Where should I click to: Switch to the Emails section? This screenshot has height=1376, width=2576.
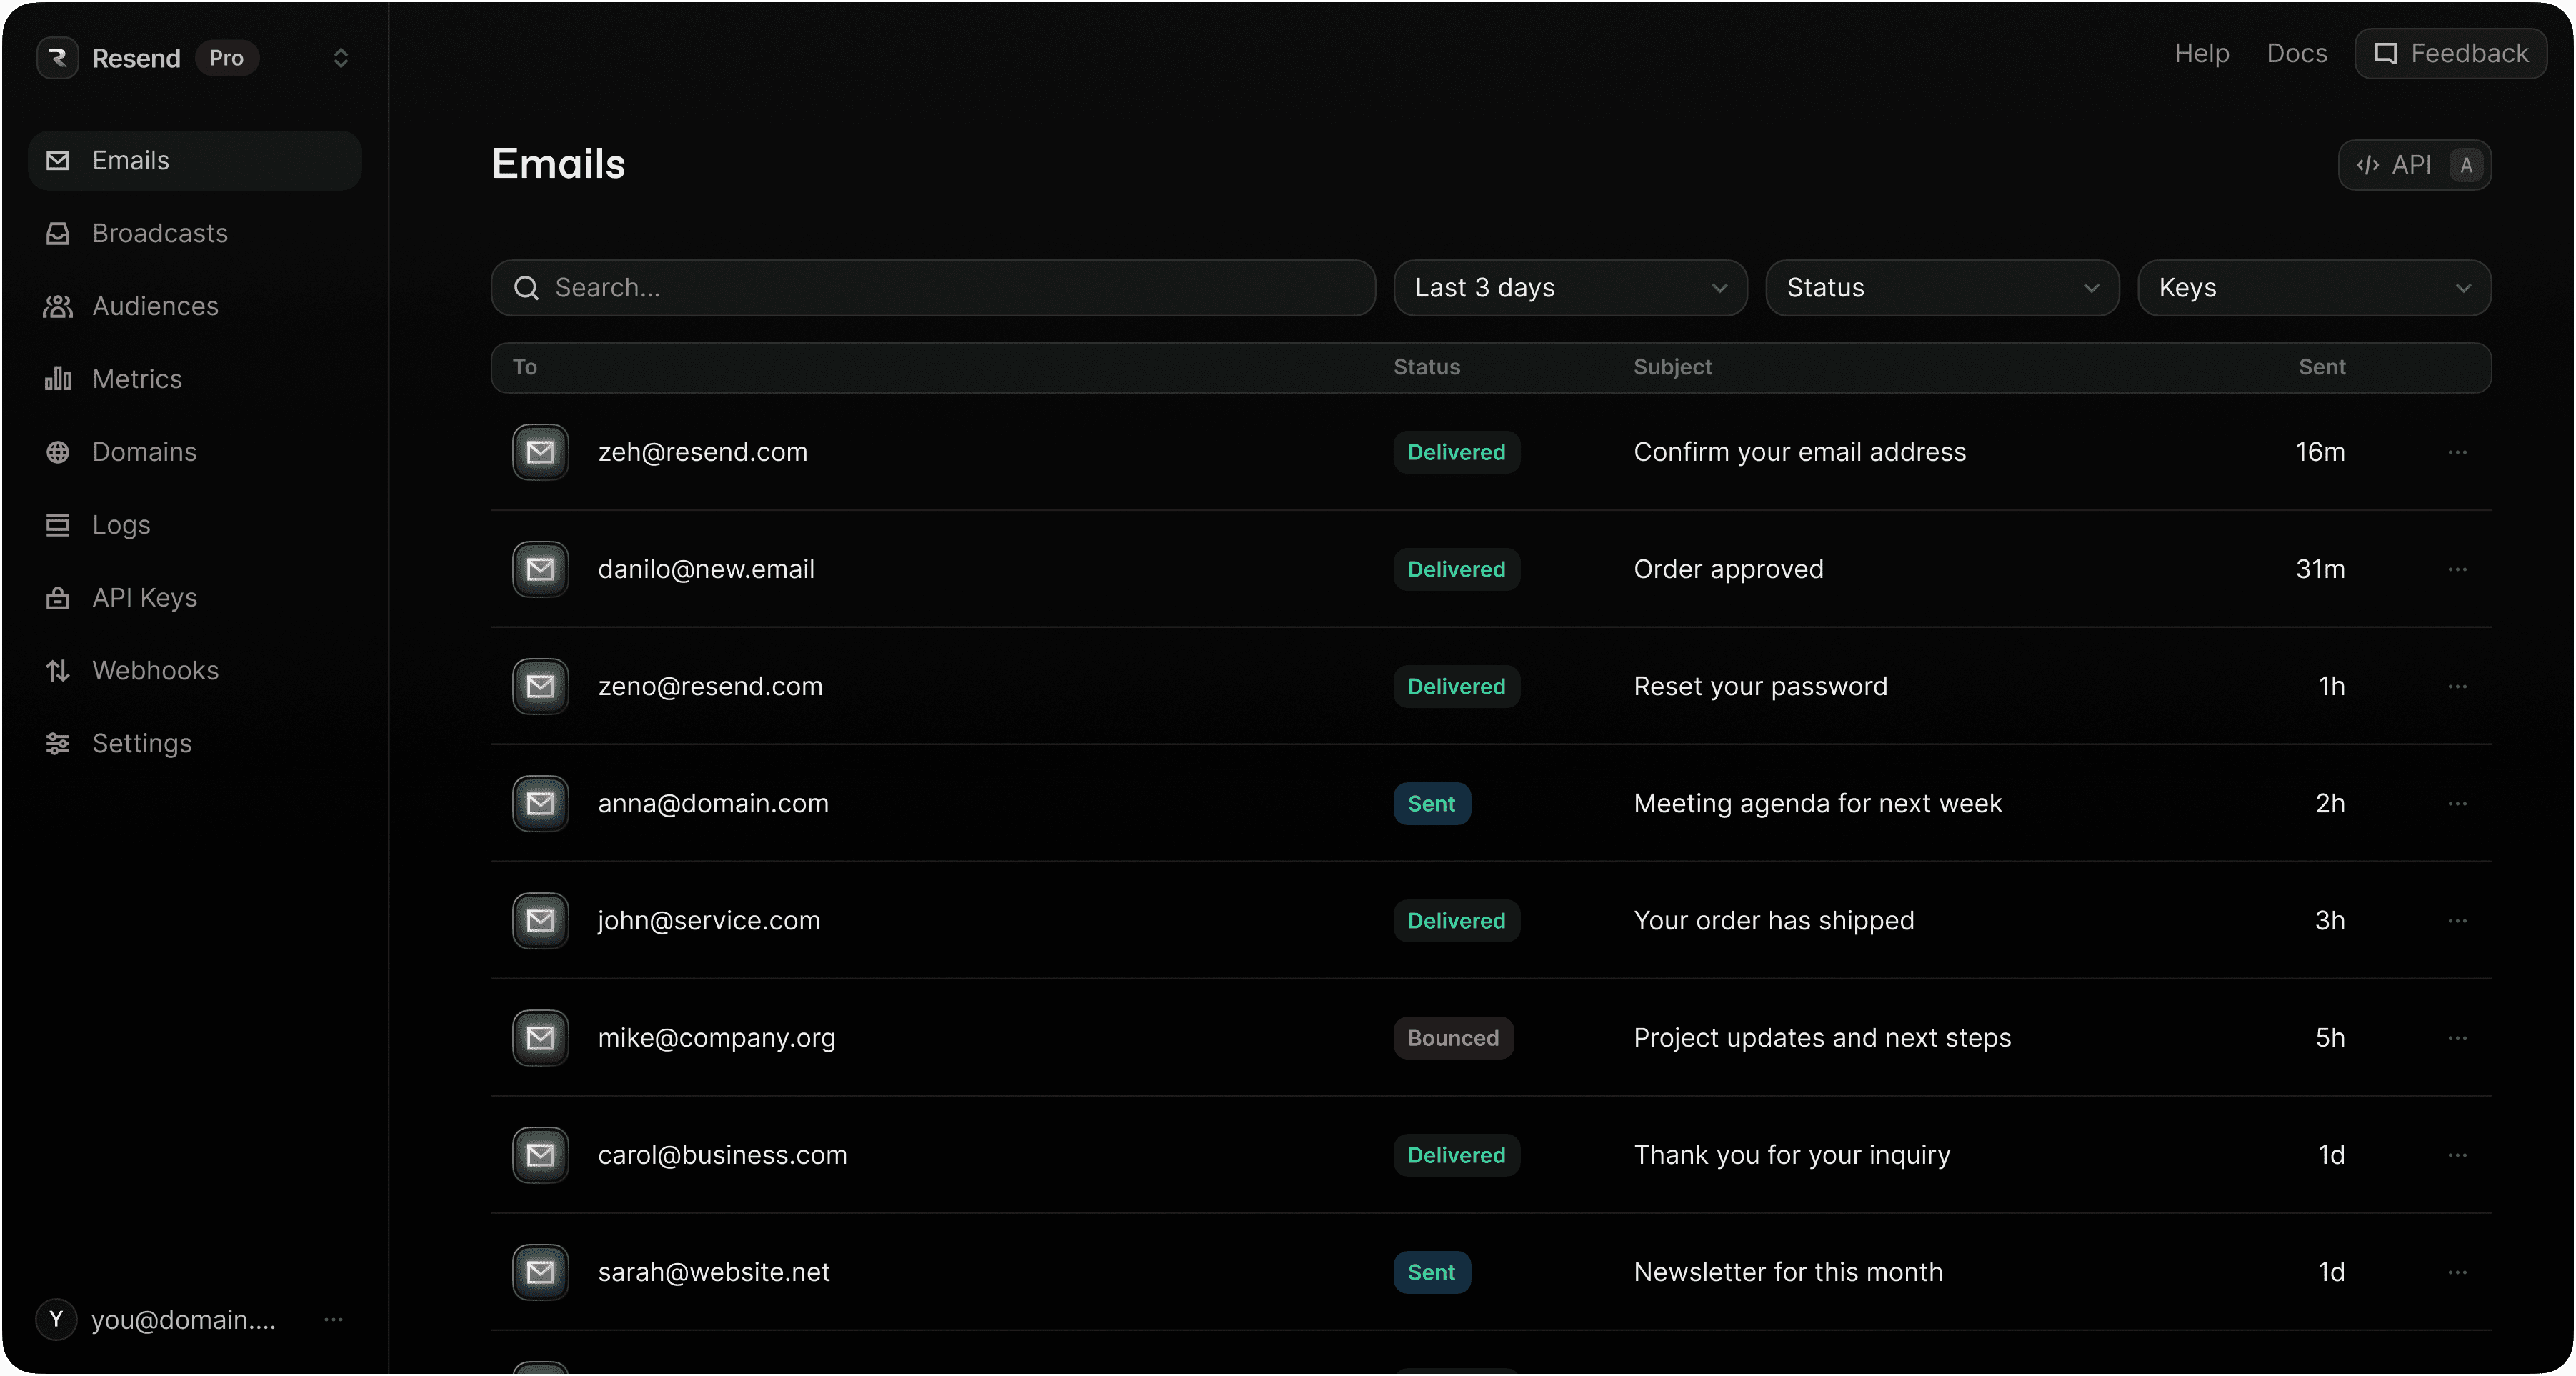click(131, 160)
